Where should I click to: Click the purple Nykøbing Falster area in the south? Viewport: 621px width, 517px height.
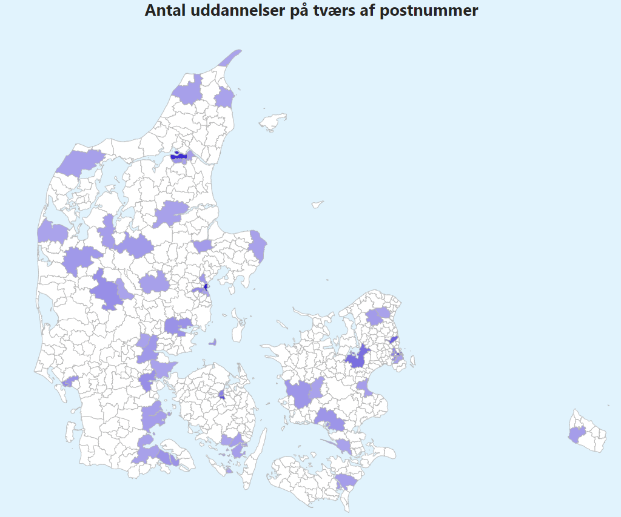click(345, 482)
